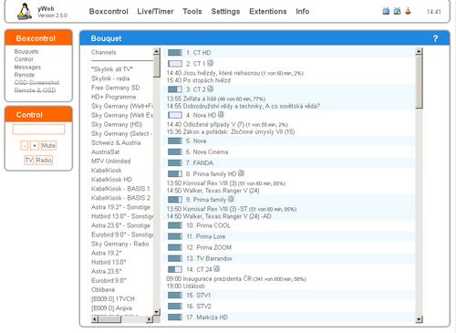Select the Sky Germany - Radio bouquet

coord(120,244)
